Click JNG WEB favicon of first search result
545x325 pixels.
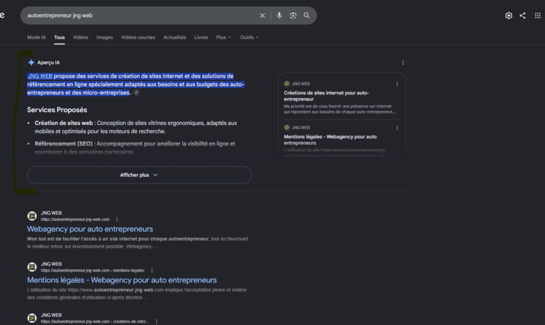coord(32,216)
